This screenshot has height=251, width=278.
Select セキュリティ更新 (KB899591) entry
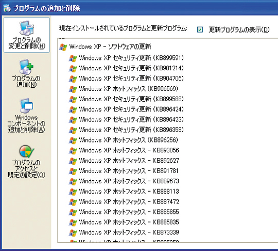[131, 58]
